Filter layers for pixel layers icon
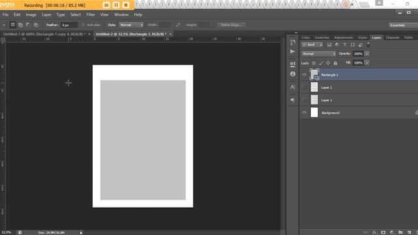This screenshot has width=418, height=235. tap(329, 45)
